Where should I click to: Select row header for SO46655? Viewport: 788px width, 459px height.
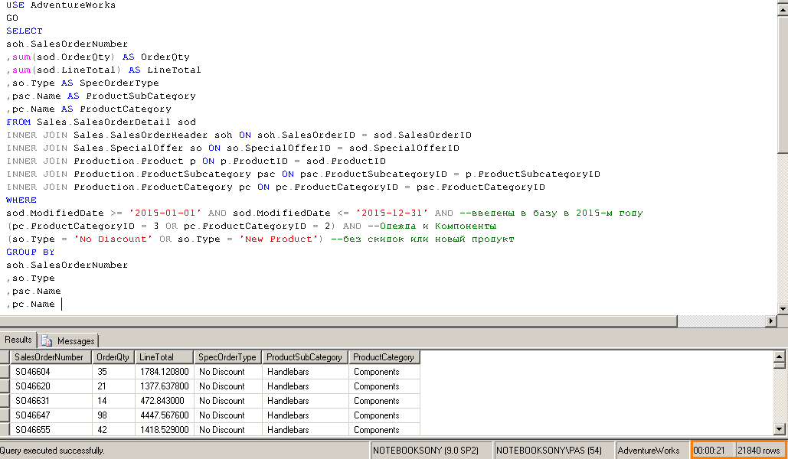coord(5,430)
